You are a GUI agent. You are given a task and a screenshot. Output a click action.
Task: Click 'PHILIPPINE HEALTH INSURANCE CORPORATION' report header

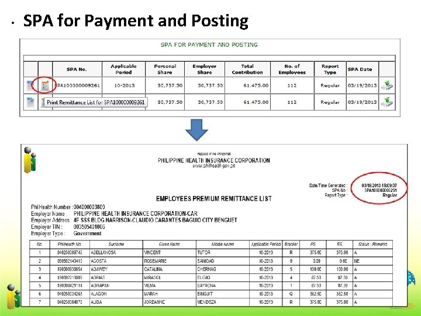214,160
